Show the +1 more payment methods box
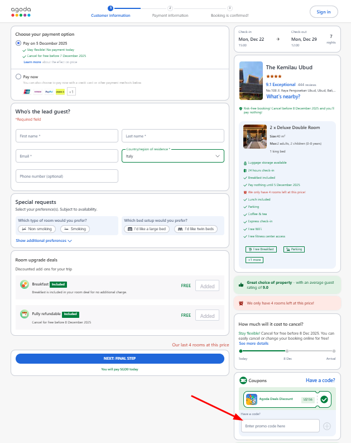Screen dimensions: 351x443 pyautogui.click(x=71, y=92)
